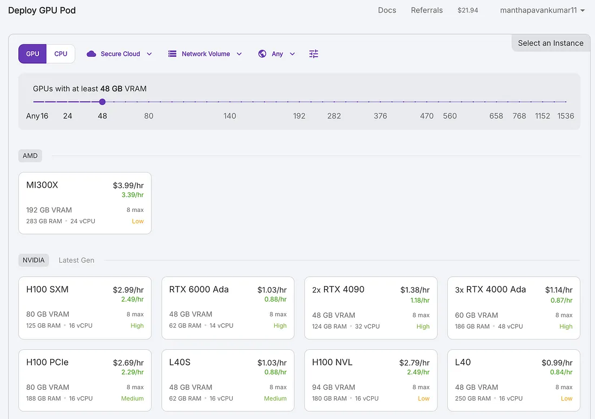This screenshot has width=595, height=419.
Task: Select the H100 PCIe instance card
Action: coord(85,380)
